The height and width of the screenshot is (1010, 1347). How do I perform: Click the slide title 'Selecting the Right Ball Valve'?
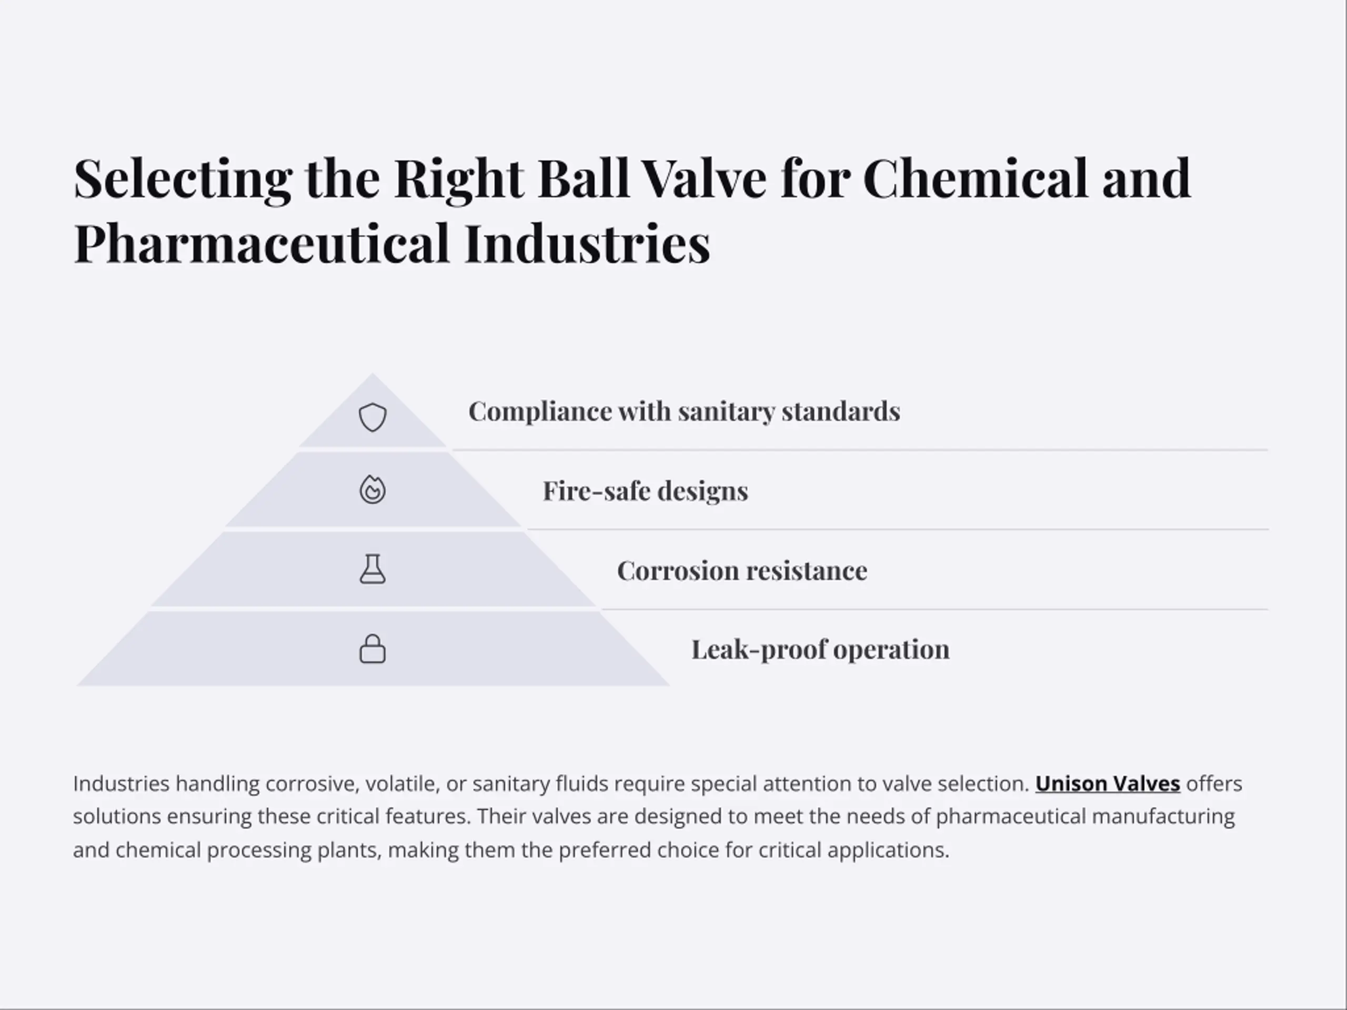click(x=419, y=179)
